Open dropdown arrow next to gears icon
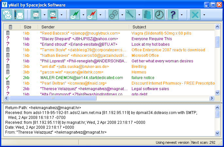This screenshot has height=147, width=224. pos(122,15)
